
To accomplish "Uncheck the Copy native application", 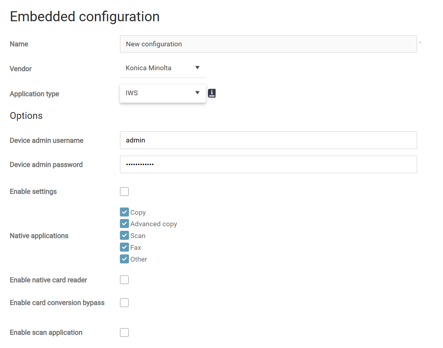I will pyautogui.click(x=124, y=212).
